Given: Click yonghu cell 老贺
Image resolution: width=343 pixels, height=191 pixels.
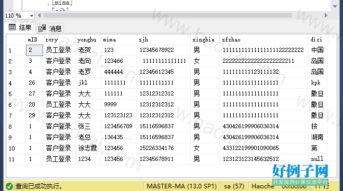Looking at the screenshot, I should point(88,50).
